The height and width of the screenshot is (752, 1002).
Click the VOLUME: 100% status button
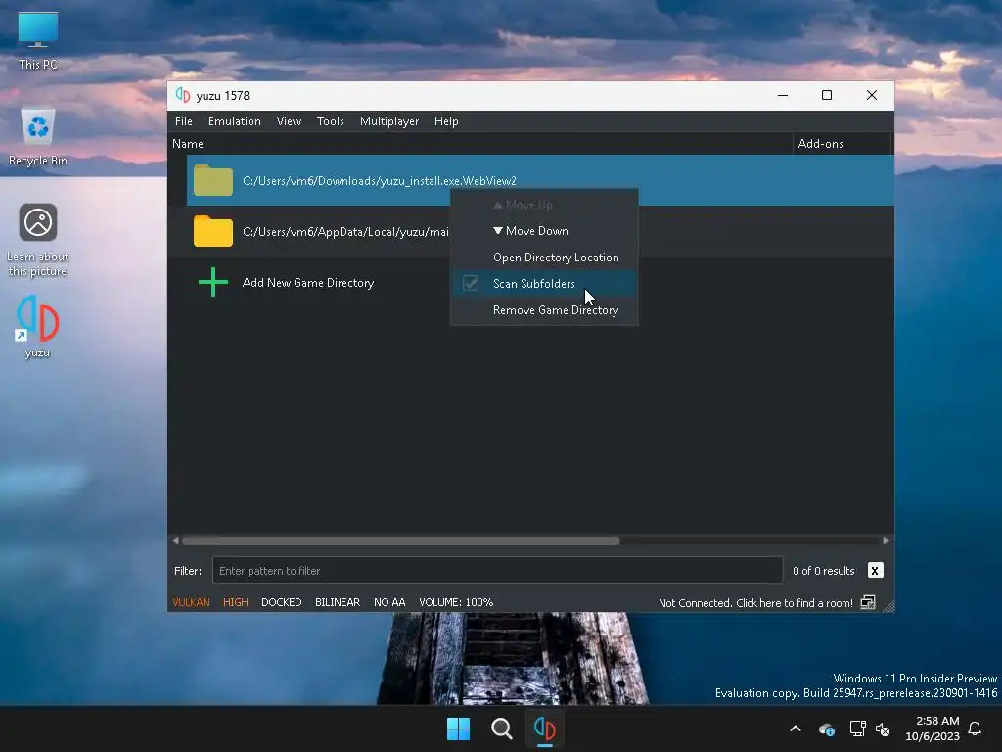pos(456,602)
